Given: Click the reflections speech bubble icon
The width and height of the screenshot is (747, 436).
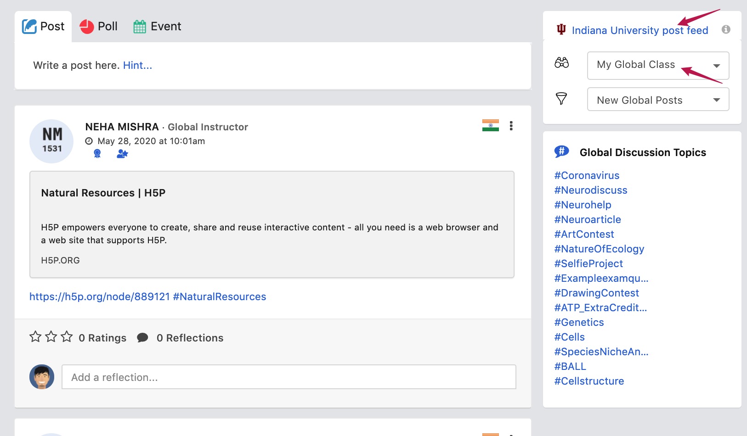Looking at the screenshot, I should [142, 338].
